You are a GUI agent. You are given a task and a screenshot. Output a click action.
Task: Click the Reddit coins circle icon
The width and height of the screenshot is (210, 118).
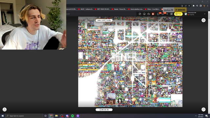tap(144, 14)
